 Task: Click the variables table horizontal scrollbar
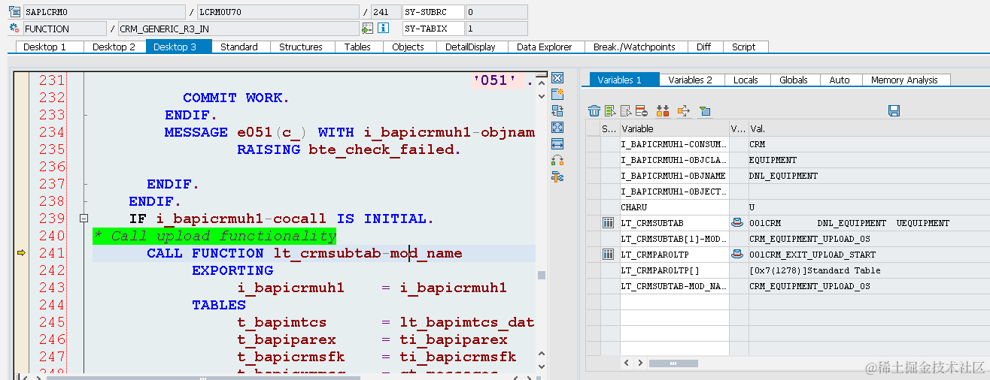point(673,363)
